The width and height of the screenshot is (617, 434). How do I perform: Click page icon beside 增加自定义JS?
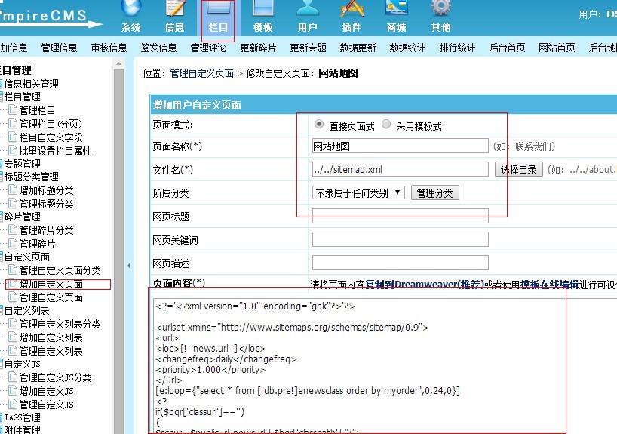click(13, 391)
